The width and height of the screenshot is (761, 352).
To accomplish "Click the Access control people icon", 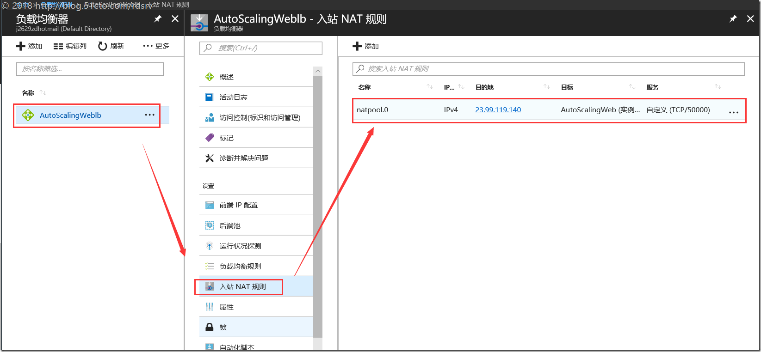I will point(210,117).
